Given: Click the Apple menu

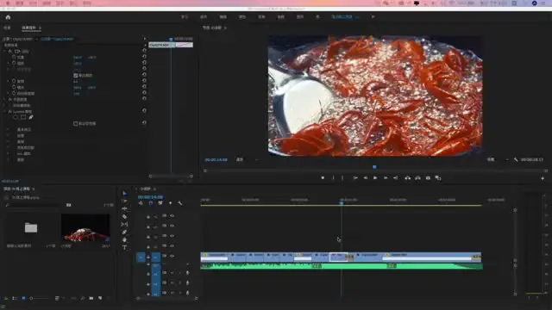Looking at the screenshot, I should click(x=8, y=3).
